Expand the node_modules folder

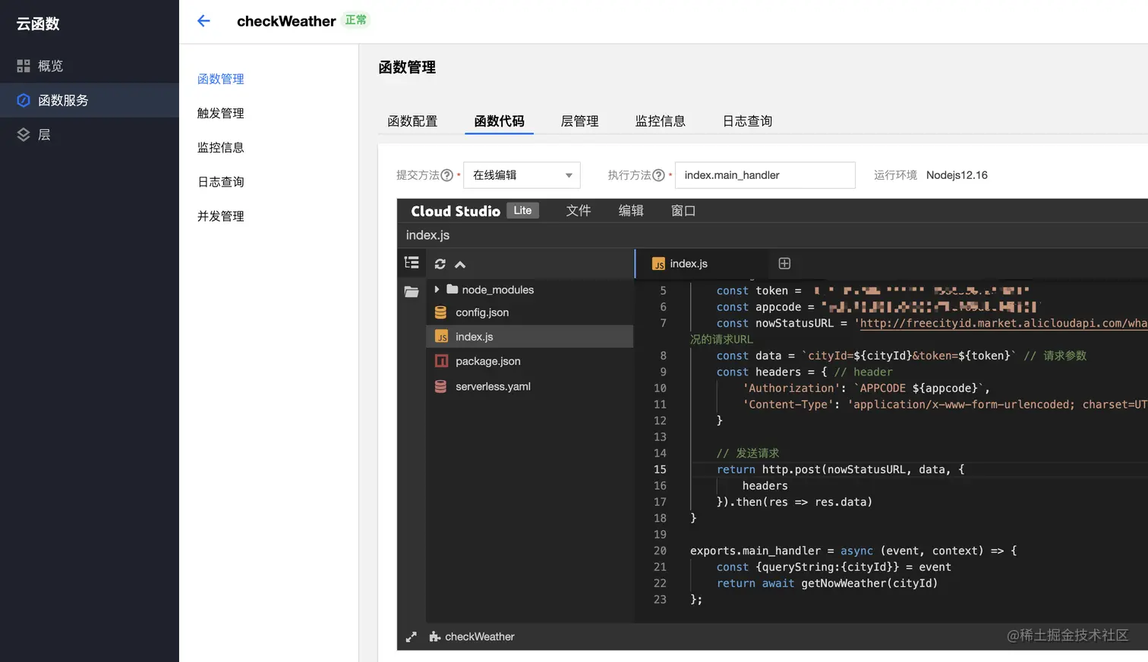(437, 290)
